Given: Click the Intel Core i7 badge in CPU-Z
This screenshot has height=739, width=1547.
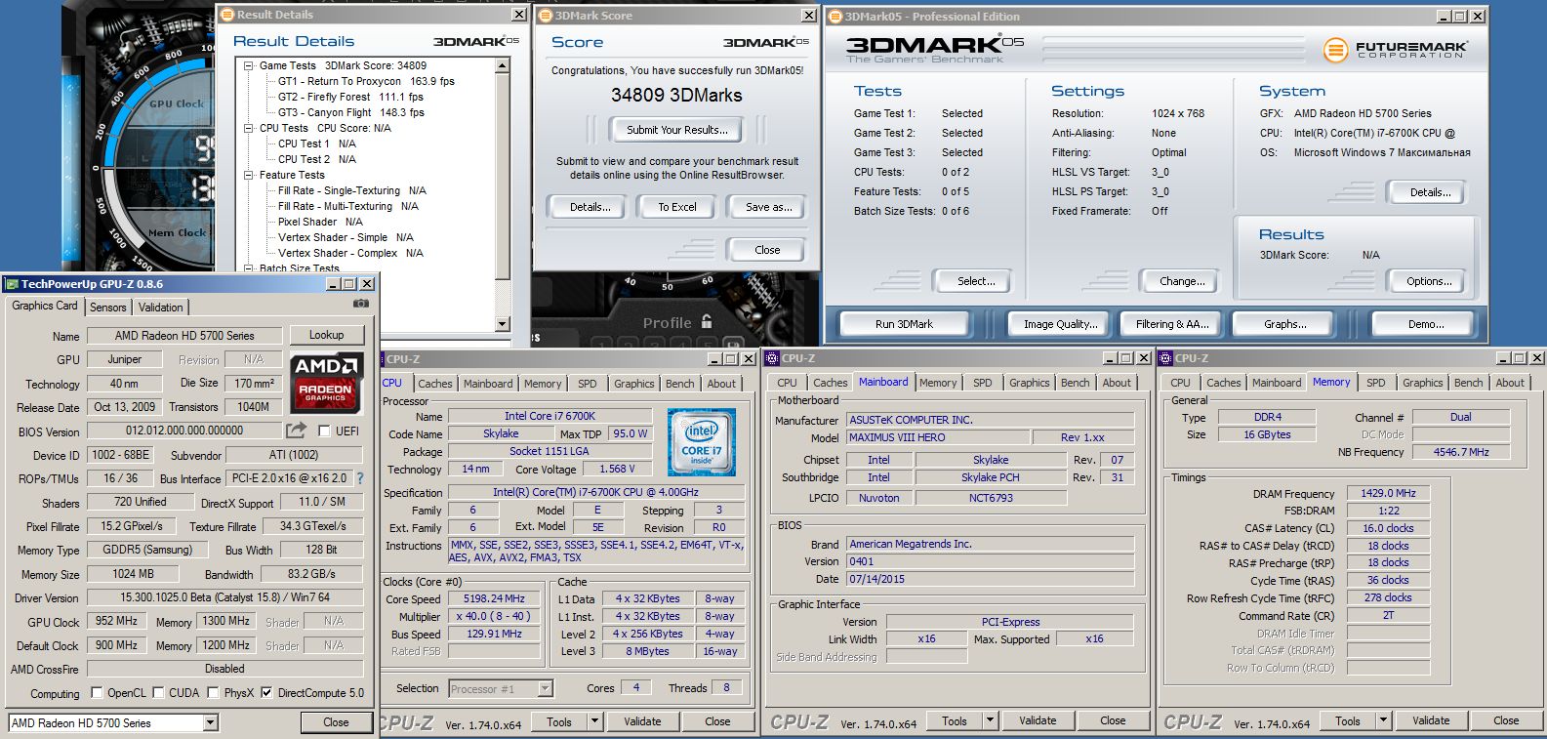Looking at the screenshot, I should tap(702, 442).
